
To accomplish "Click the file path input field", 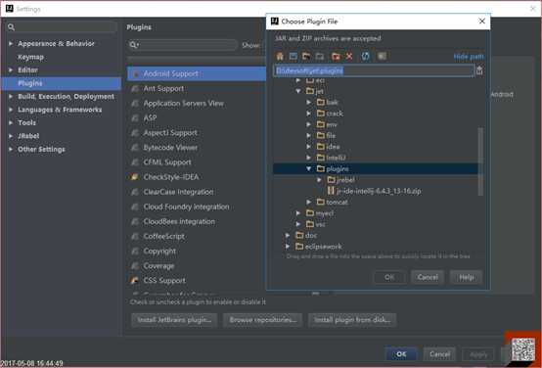I will pyautogui.click(x=374, y=70).
